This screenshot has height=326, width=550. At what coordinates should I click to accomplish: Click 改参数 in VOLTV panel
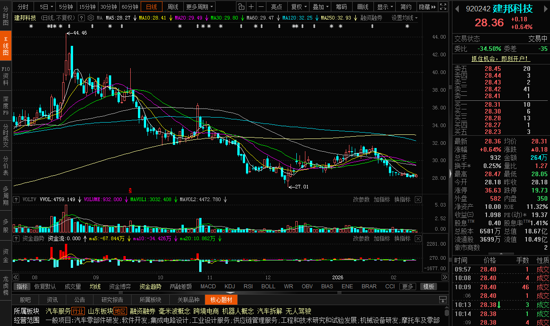point(361,199)
